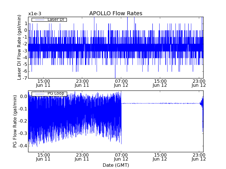Viewport: 226px width, 169px height.
Task: Click '15:00 Jun 11' tick under PG Loop plot
Action: click(x=43, y=157)
